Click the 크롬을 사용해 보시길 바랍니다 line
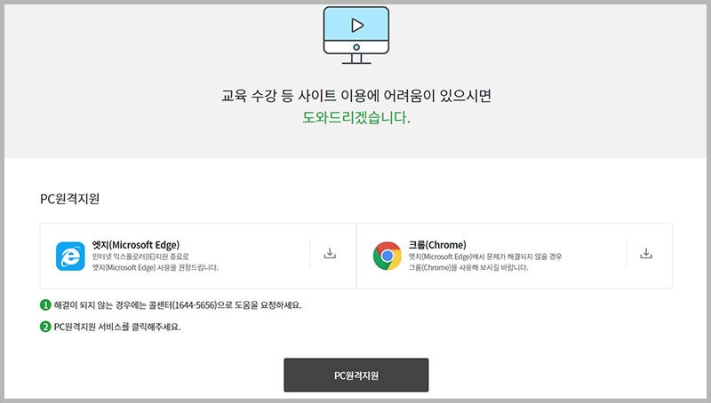Viewport: 711px width, 403px height. coord(468,267)
